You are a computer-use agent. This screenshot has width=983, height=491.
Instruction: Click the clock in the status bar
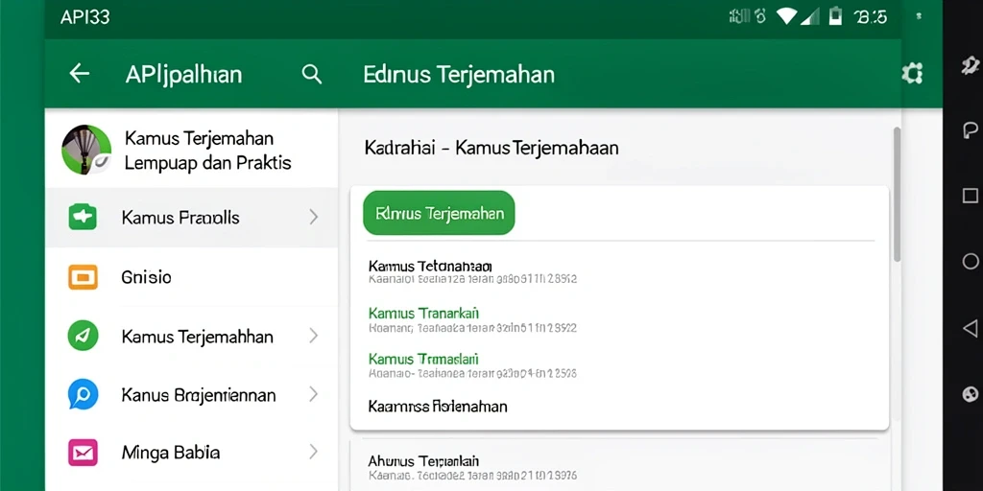point(871,17)
